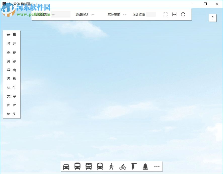Select the street lamp icon
Viewport: 223px width, 174px height.
(x=134, y=166)
